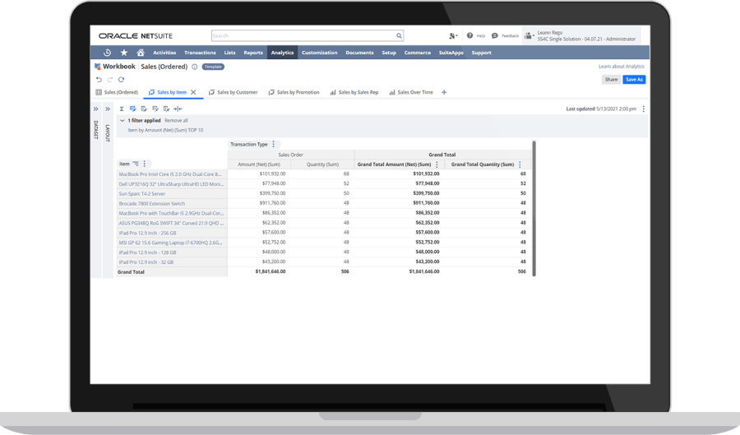Open Grand Total Quantity (Sum) column menu
The height and width of the screenshot is (435, 740).
[520, 164]
